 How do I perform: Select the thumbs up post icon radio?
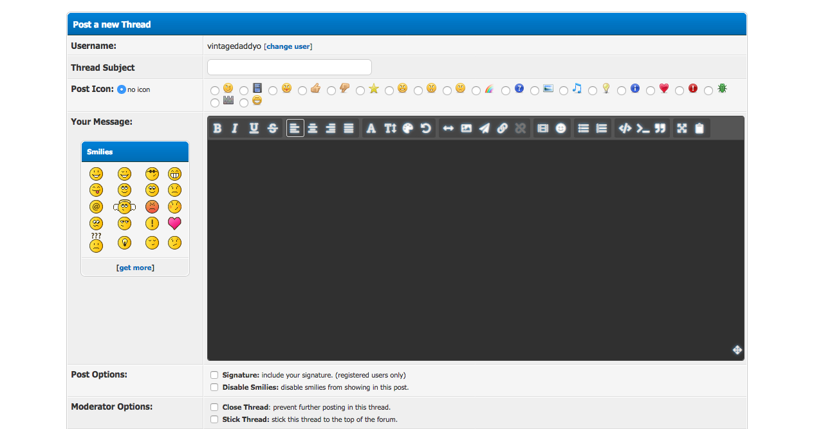(302, 91)
